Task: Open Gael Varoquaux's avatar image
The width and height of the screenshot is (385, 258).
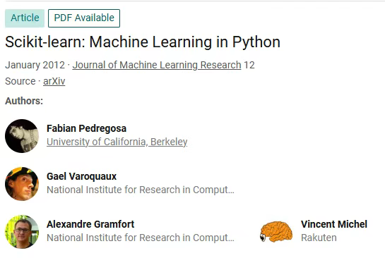Action: (22, 184)
